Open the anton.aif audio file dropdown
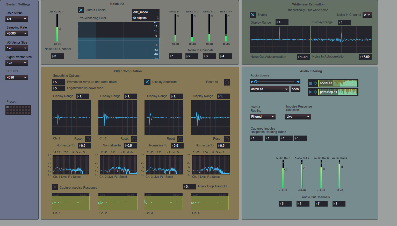 click(269, 89)
